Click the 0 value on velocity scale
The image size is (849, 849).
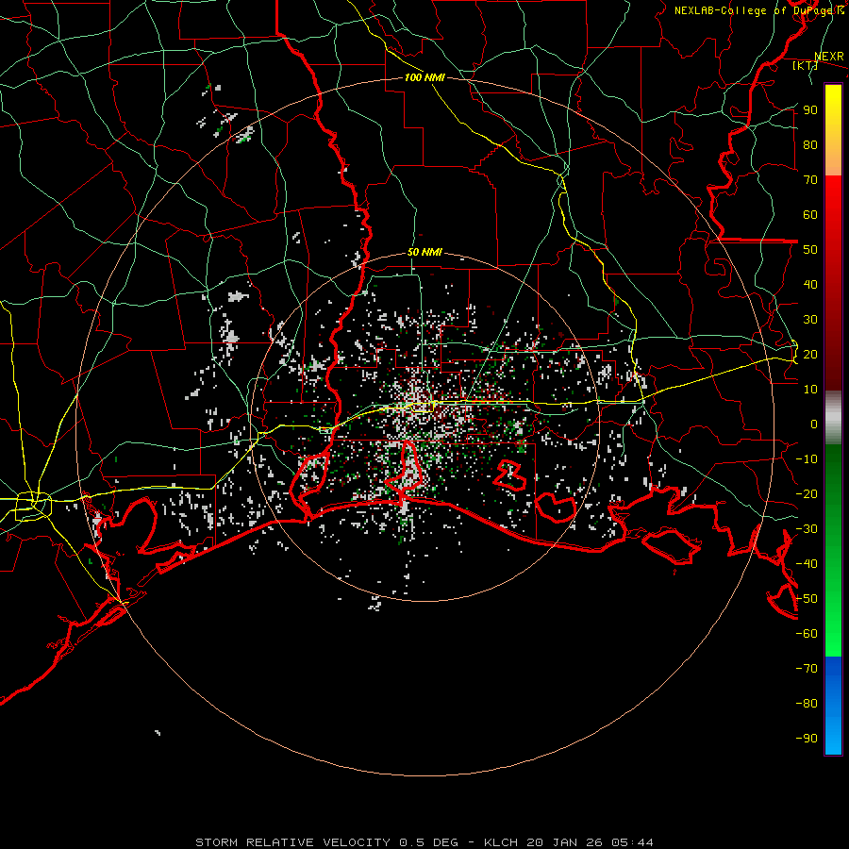tap(814, 424)
